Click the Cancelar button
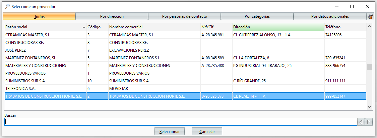The height and width of the screenshot is (138, 377). click(207, 132)
